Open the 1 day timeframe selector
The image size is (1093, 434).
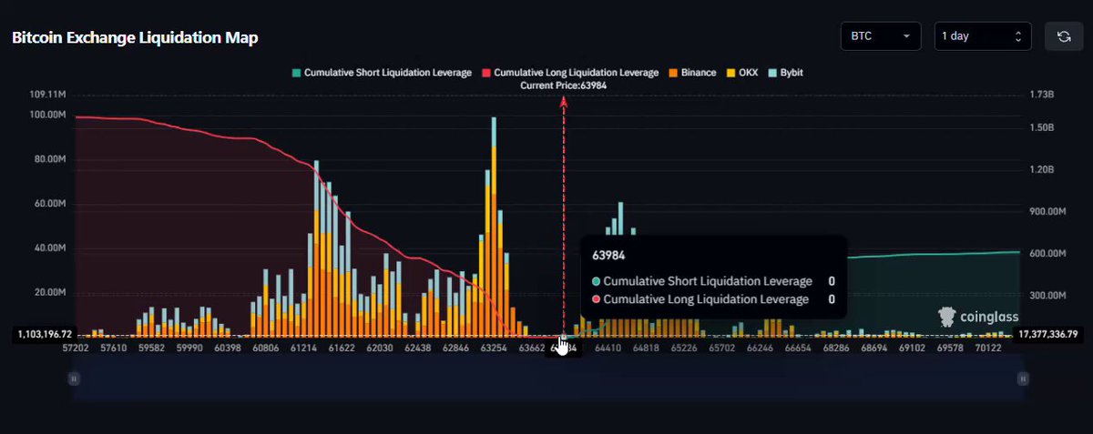coord(983,36)
